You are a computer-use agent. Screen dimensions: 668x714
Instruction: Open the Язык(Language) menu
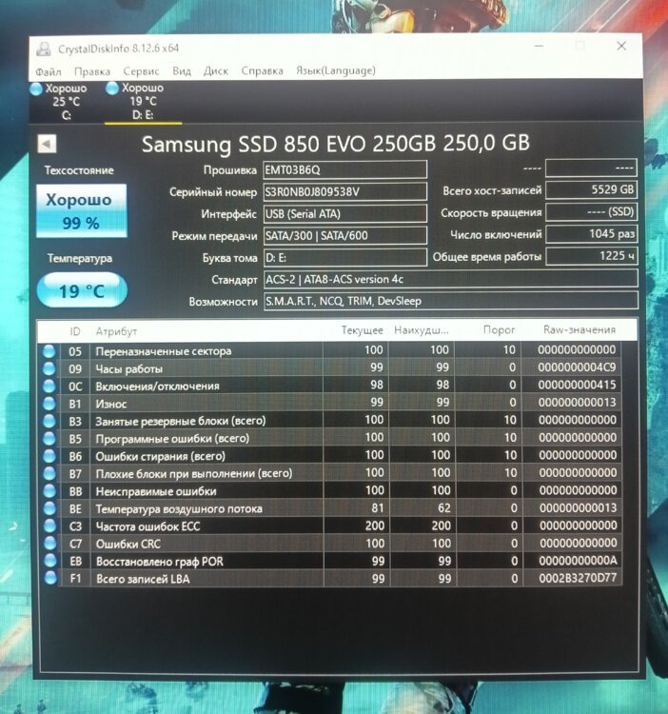tap(336, 71)
